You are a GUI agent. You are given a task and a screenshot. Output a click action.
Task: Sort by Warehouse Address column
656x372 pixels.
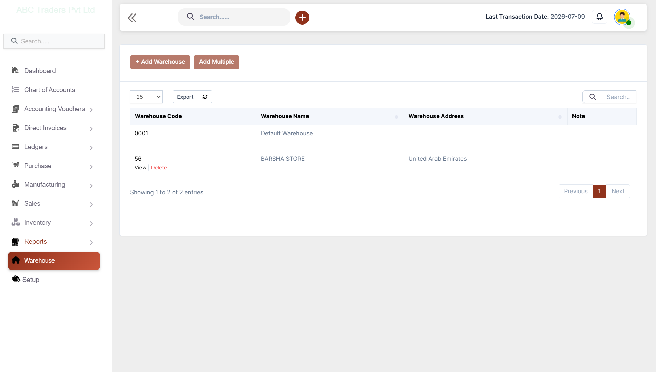(485, 116)
